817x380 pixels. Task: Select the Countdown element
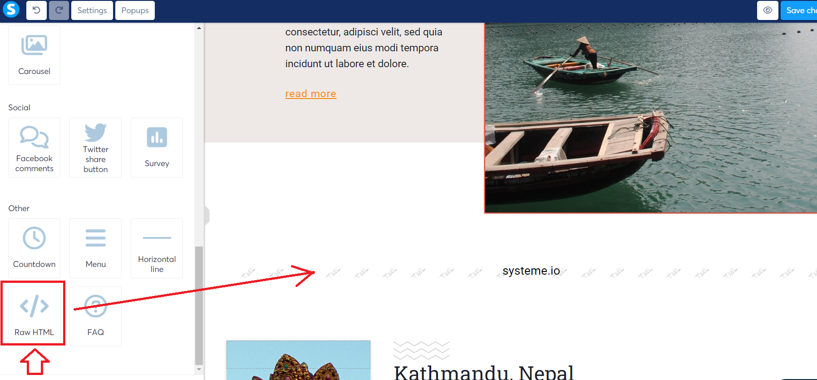(x=34, y=248)
